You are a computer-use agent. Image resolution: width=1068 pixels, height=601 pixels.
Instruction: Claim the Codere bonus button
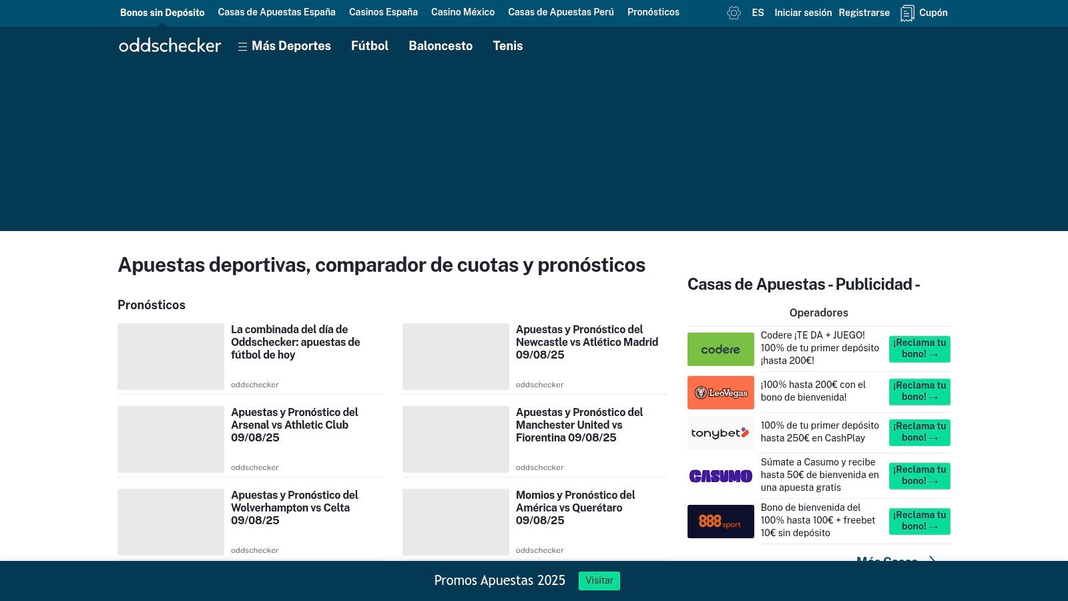(919, 349)
